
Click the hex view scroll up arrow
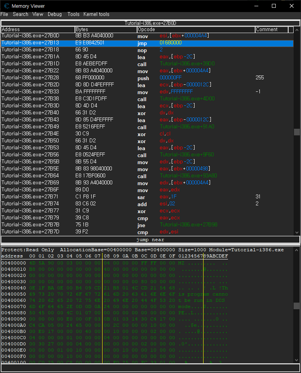tap(297, 250)
